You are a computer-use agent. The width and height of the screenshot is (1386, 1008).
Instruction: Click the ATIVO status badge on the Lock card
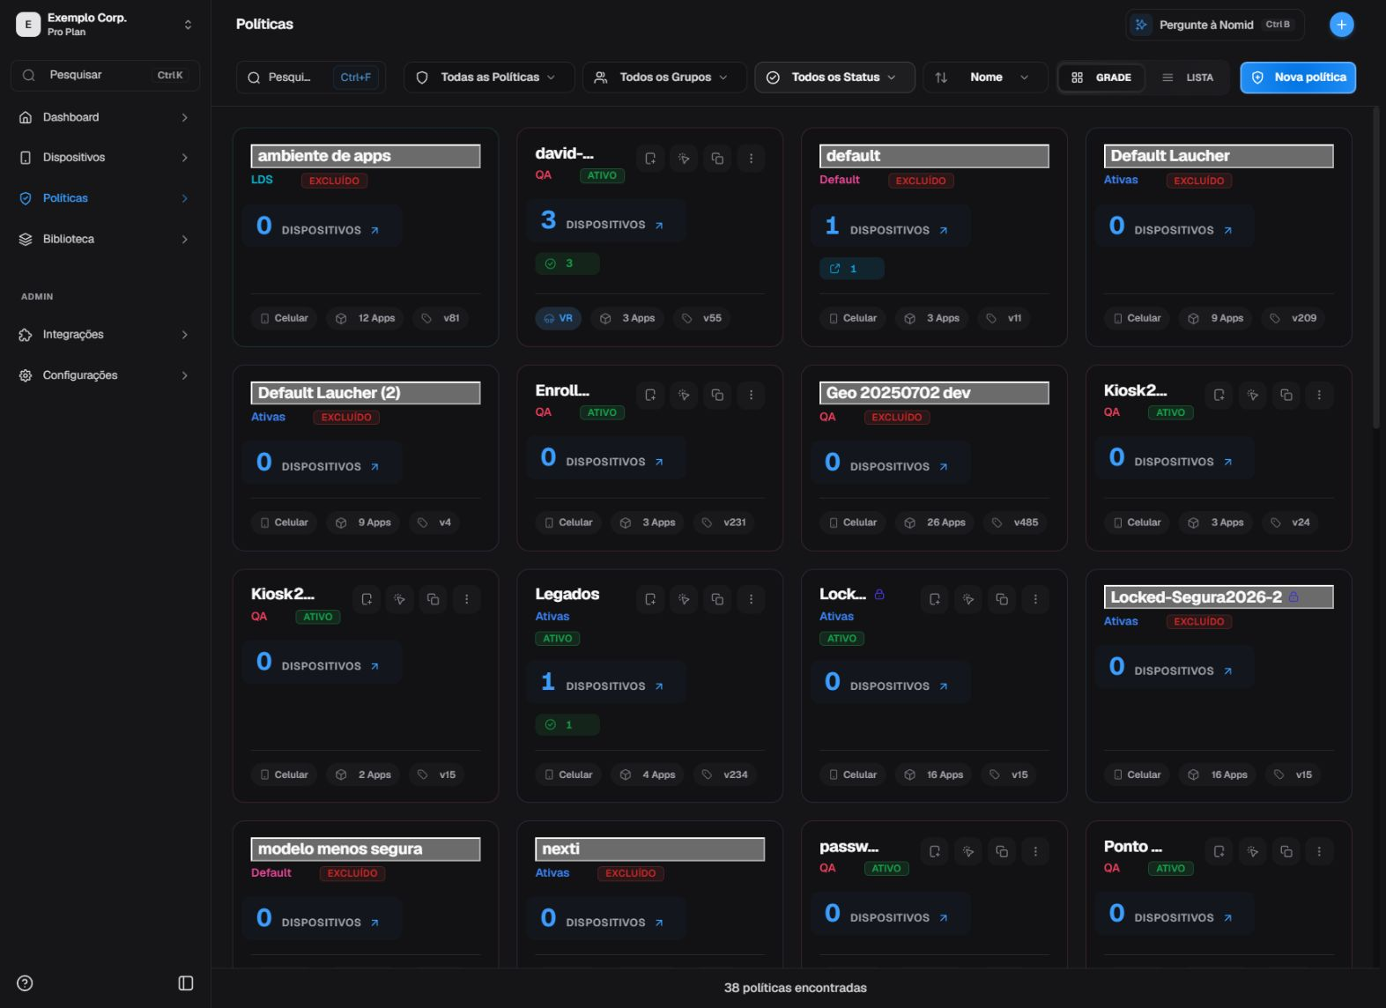click(x=841, y=639)
